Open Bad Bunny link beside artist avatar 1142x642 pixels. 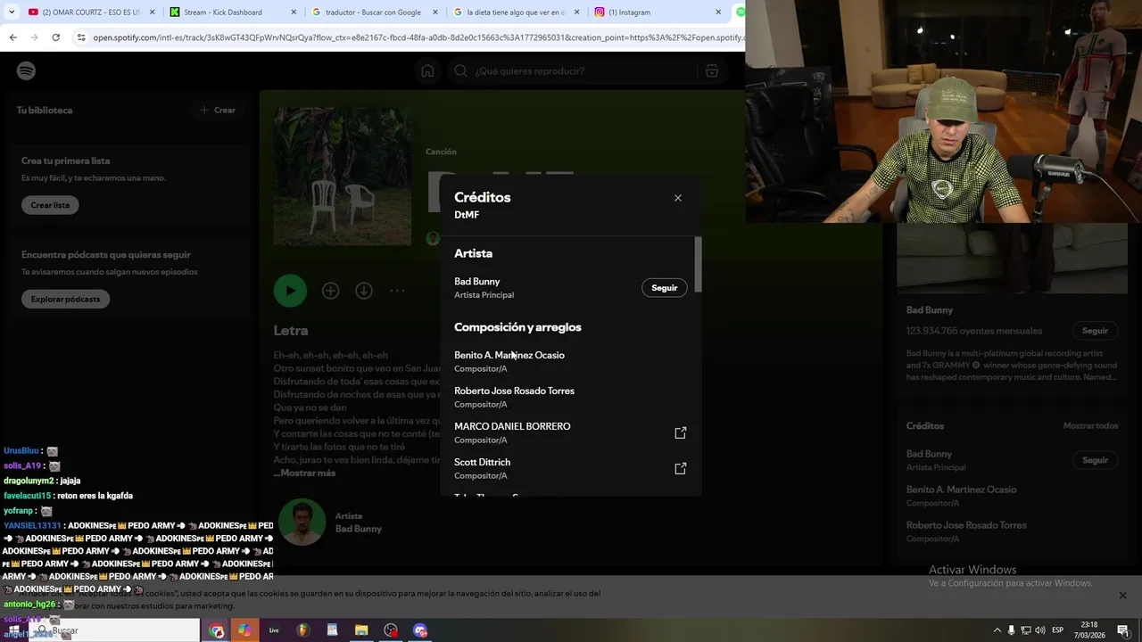click(x=359, y=529)
